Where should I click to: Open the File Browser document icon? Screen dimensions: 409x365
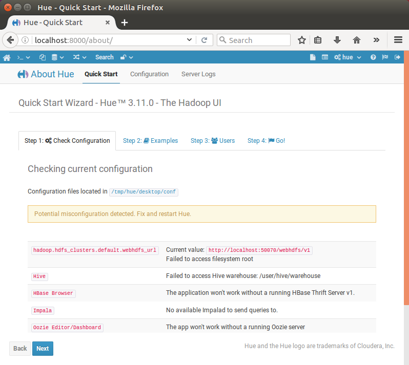pyautogui.click(x=313, y=57)
